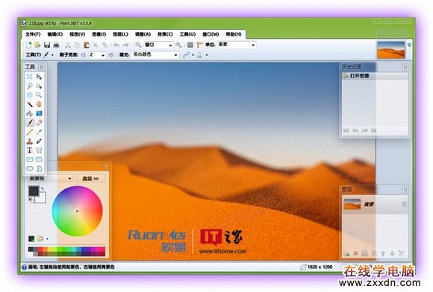Pick a color on the color wheel
The height and width of the screenshot is (292, 433).
[x=77, y=212]
